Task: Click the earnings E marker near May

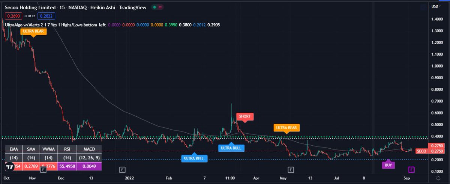Action: point(290,170)
